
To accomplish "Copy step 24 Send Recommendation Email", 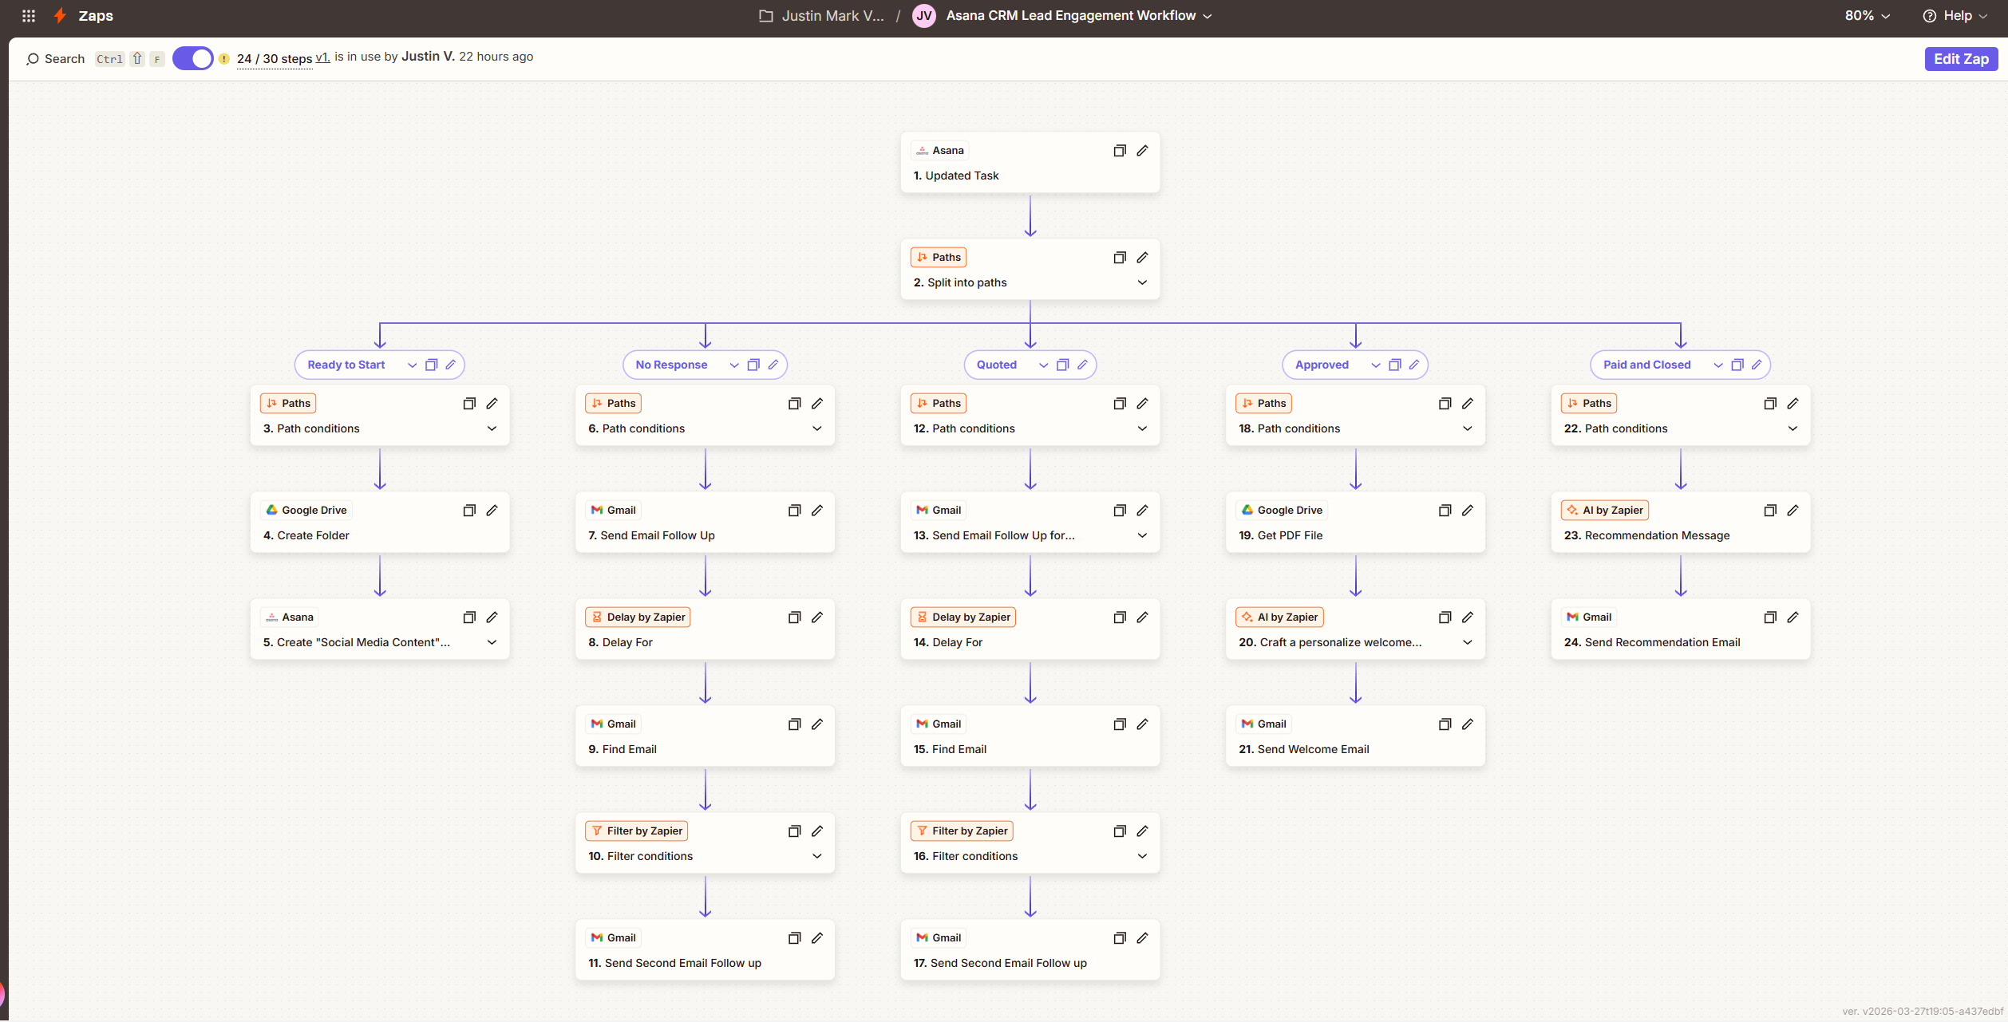I will click(x=1769, y=617).
